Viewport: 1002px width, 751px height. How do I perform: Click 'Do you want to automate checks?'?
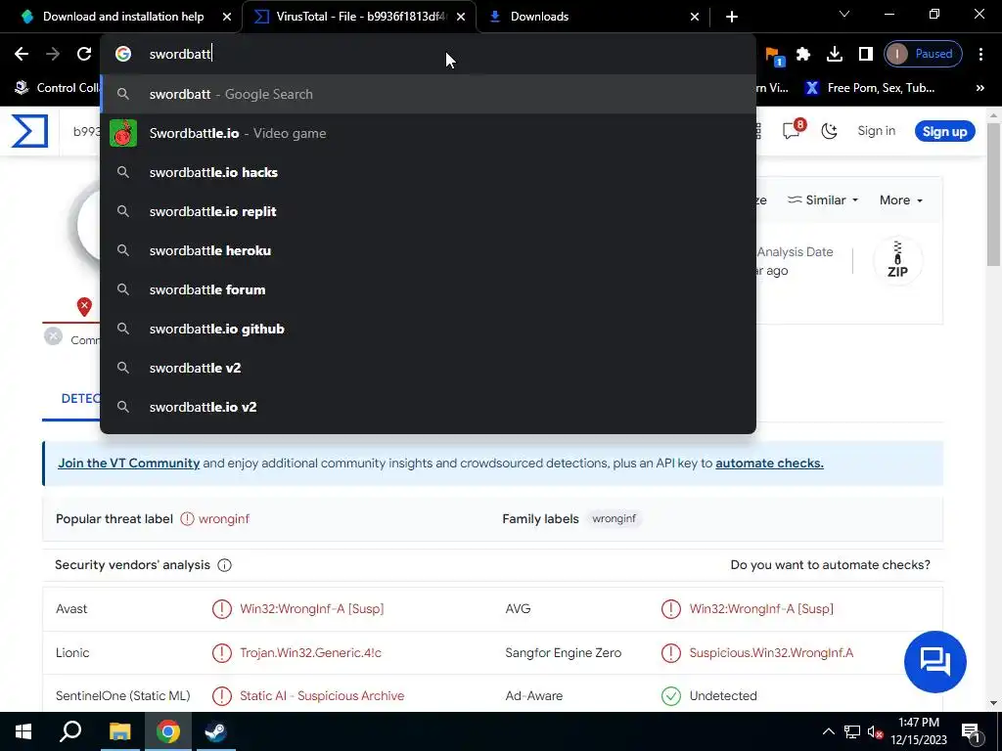pos(830,565)
